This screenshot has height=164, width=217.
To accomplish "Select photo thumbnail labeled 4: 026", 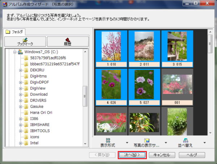I will coord(111,87).
